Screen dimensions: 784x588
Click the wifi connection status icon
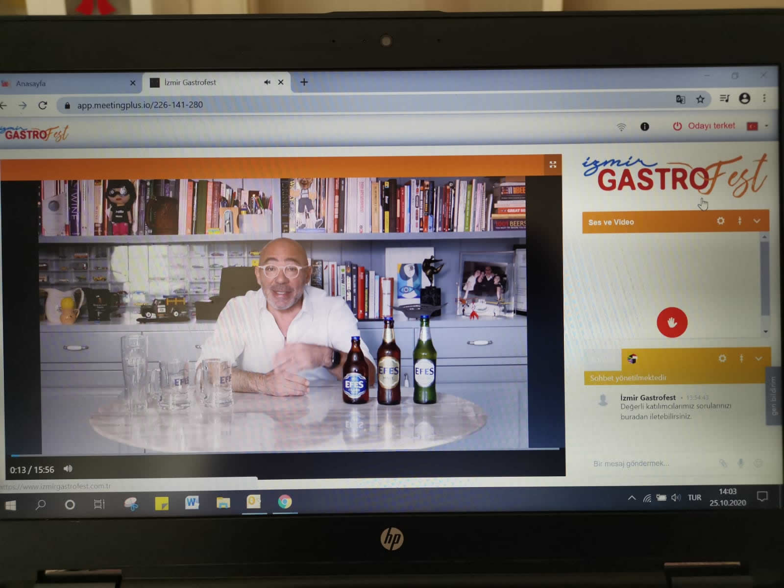(621, 127)
